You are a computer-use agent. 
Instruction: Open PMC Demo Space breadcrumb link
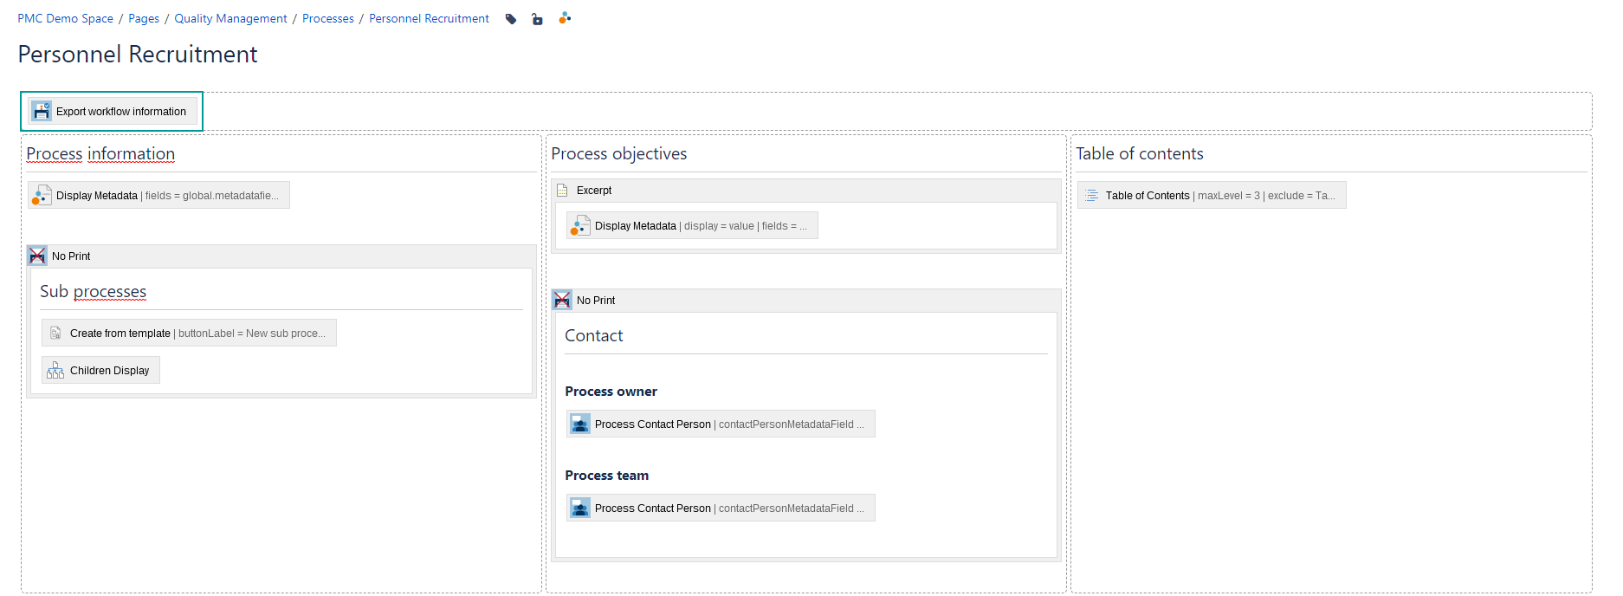coord(65,18)
